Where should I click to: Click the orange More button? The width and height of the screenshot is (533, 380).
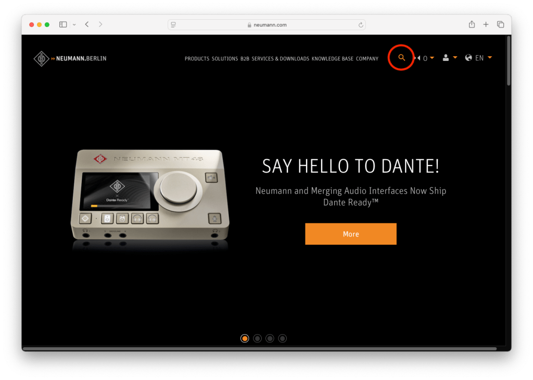point(350,234)
